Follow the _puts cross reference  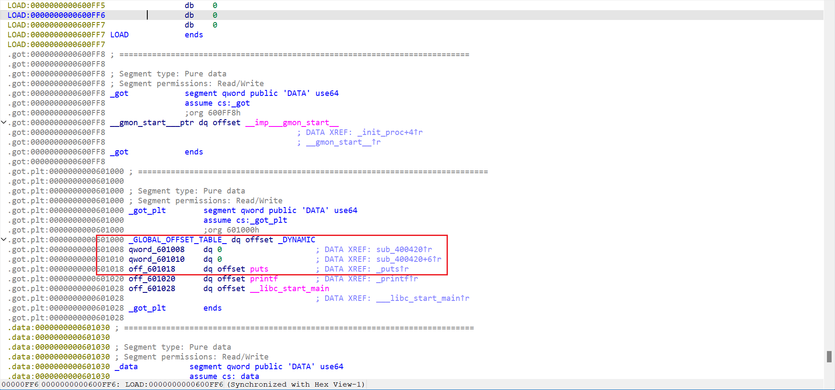point(392,269)
